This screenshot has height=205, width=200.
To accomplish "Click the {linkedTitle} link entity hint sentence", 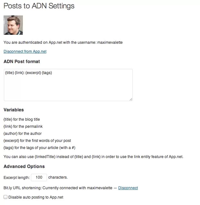I will 93,157.
